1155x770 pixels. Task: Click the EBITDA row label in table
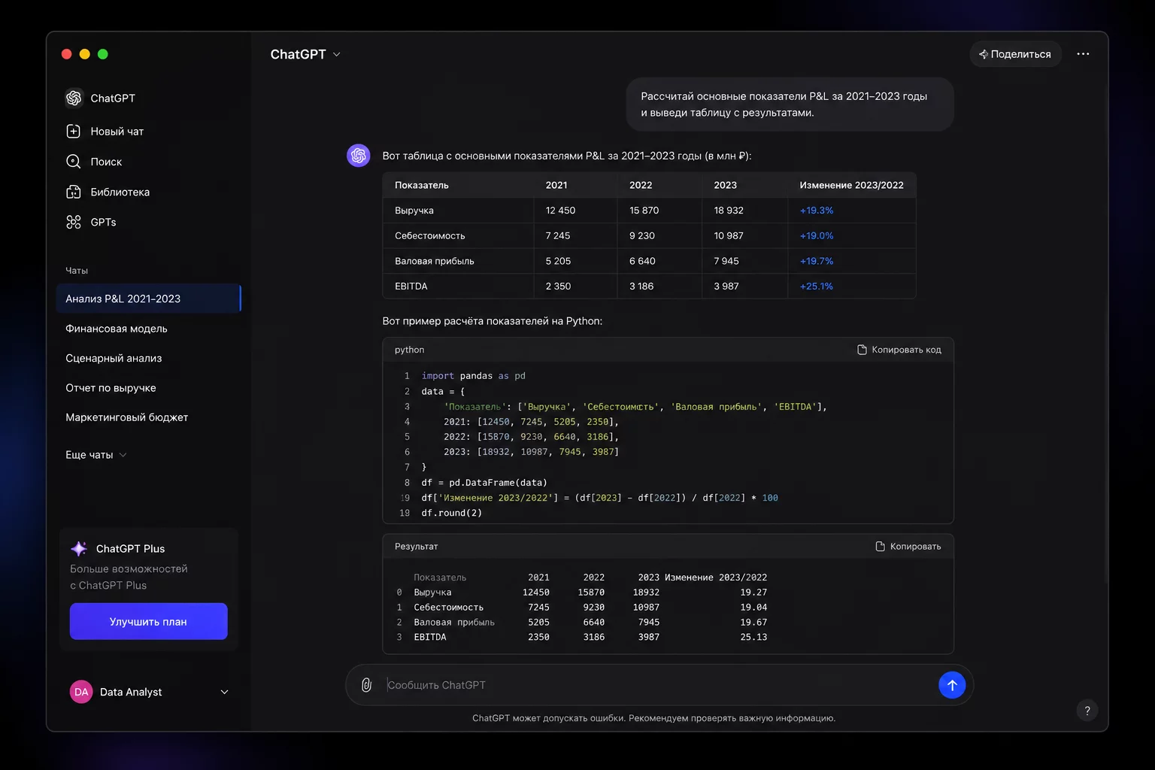[411, 286]
